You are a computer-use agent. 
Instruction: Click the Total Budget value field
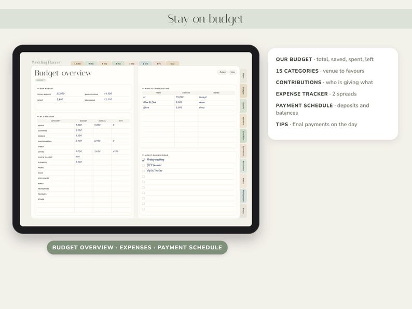pos(69,94)
